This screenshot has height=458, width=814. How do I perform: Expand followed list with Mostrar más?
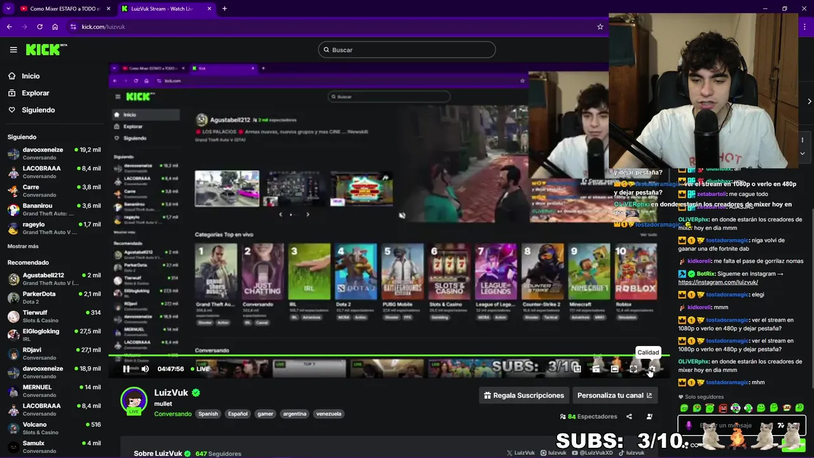23,246
